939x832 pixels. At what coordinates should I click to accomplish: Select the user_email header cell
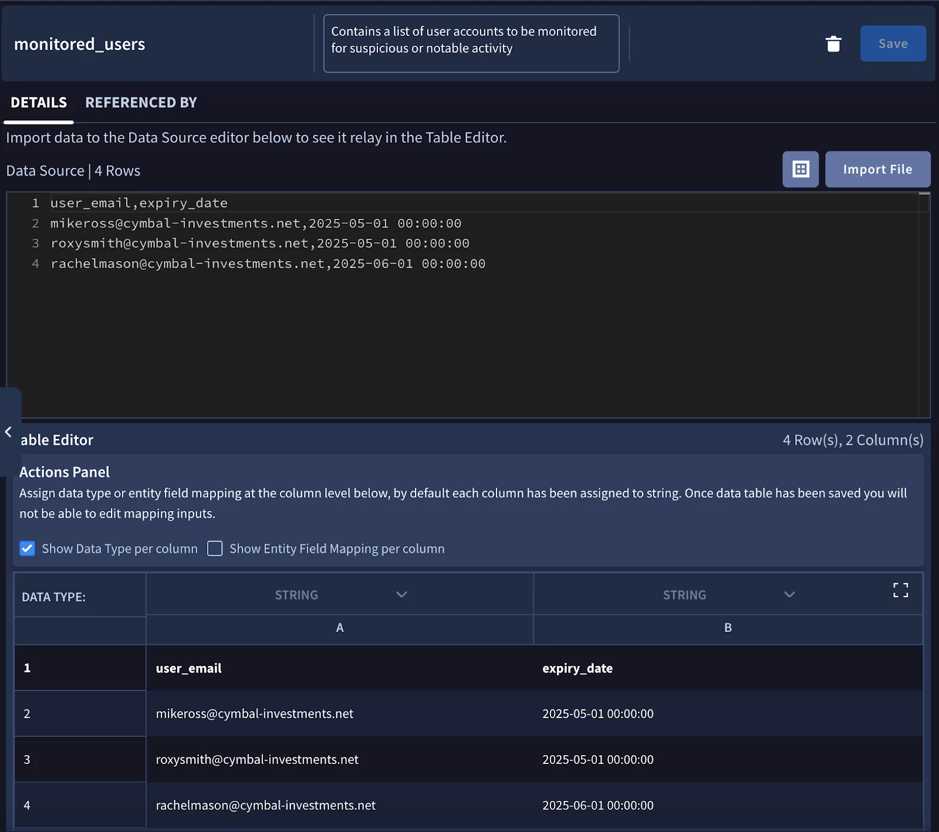[340, 668]
